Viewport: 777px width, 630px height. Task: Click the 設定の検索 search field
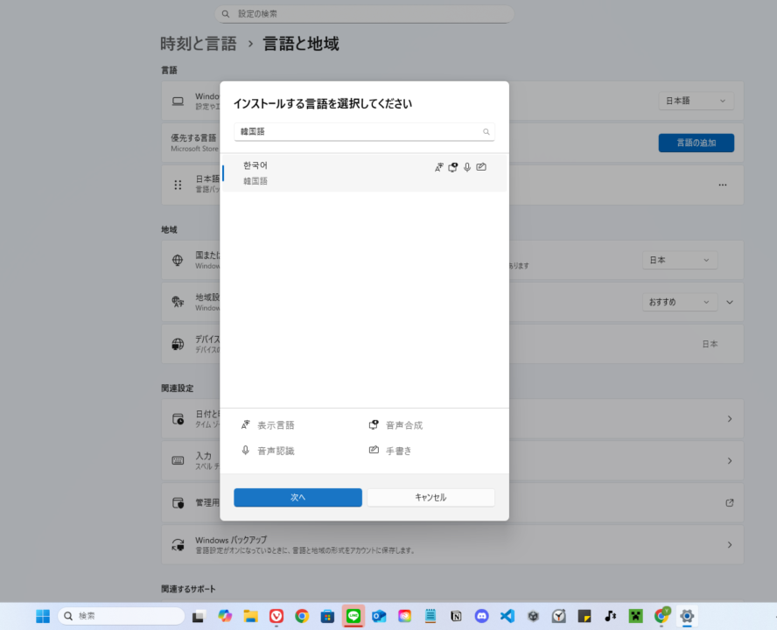point(364,13)
